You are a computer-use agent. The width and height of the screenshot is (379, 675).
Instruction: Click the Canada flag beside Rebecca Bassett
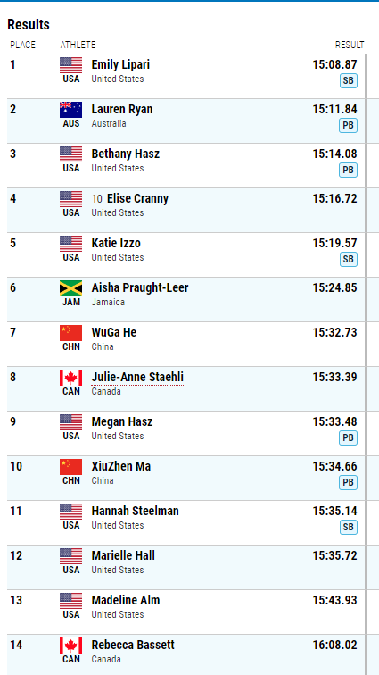(70, 646)
